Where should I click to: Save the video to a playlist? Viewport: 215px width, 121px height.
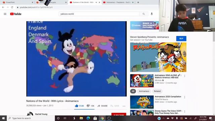[x=115, y=106]
